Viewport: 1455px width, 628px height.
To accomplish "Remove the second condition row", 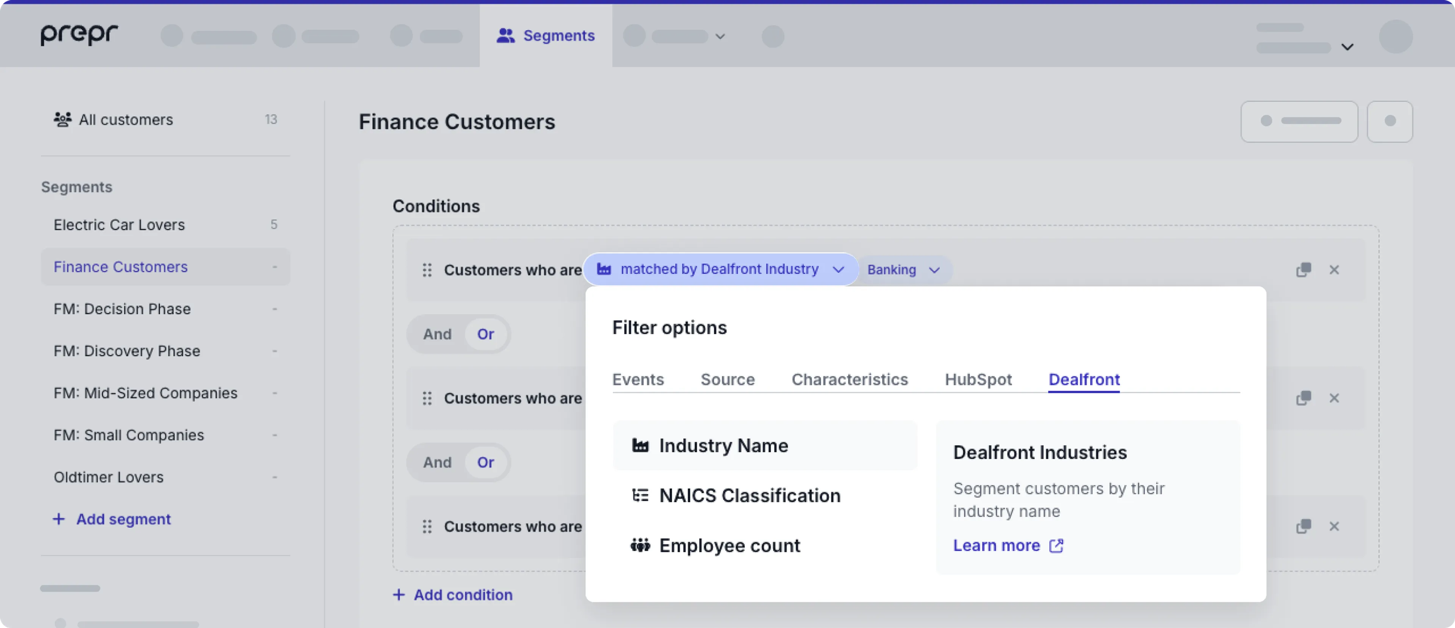I will point(1334,398).
